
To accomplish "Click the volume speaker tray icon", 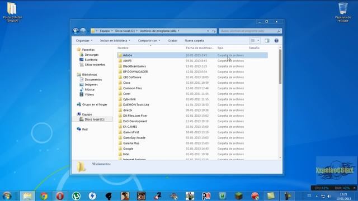I will 329,196.
